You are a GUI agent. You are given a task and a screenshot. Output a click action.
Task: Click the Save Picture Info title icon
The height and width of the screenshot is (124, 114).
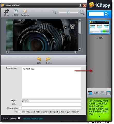click(x=2, y=5)
